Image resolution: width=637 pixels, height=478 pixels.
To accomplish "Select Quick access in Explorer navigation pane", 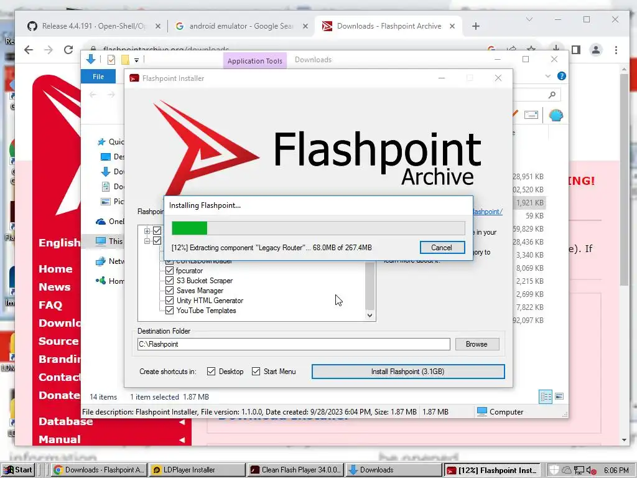I will coord(111,141).
